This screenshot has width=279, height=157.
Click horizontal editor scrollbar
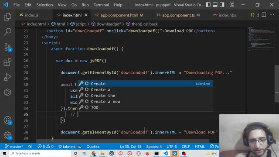(123, 141)
